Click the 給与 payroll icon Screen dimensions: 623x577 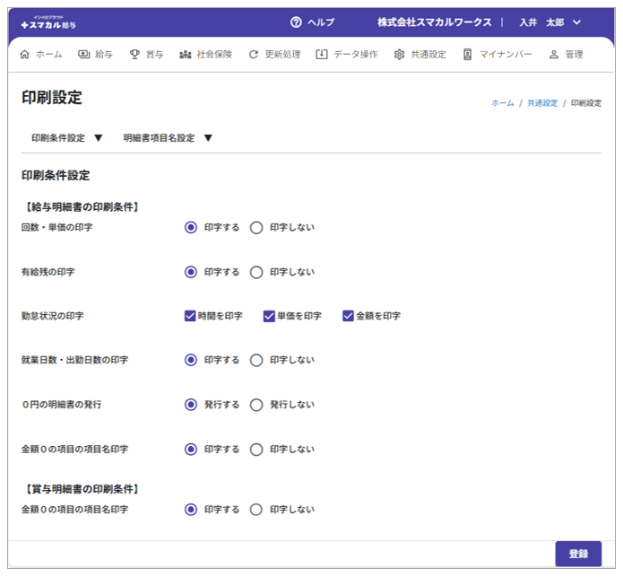[84, 55]
